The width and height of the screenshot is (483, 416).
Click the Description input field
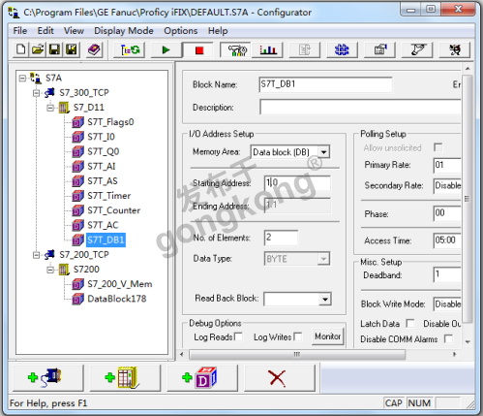[360, 107]
